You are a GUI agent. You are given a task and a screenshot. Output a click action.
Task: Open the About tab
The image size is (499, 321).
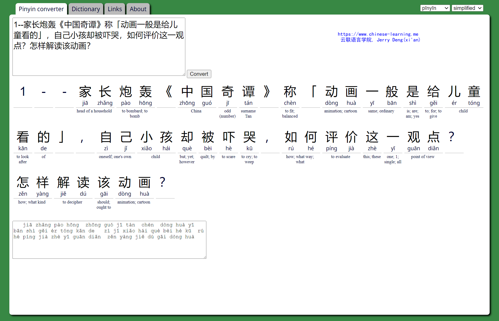coord(138,9)
